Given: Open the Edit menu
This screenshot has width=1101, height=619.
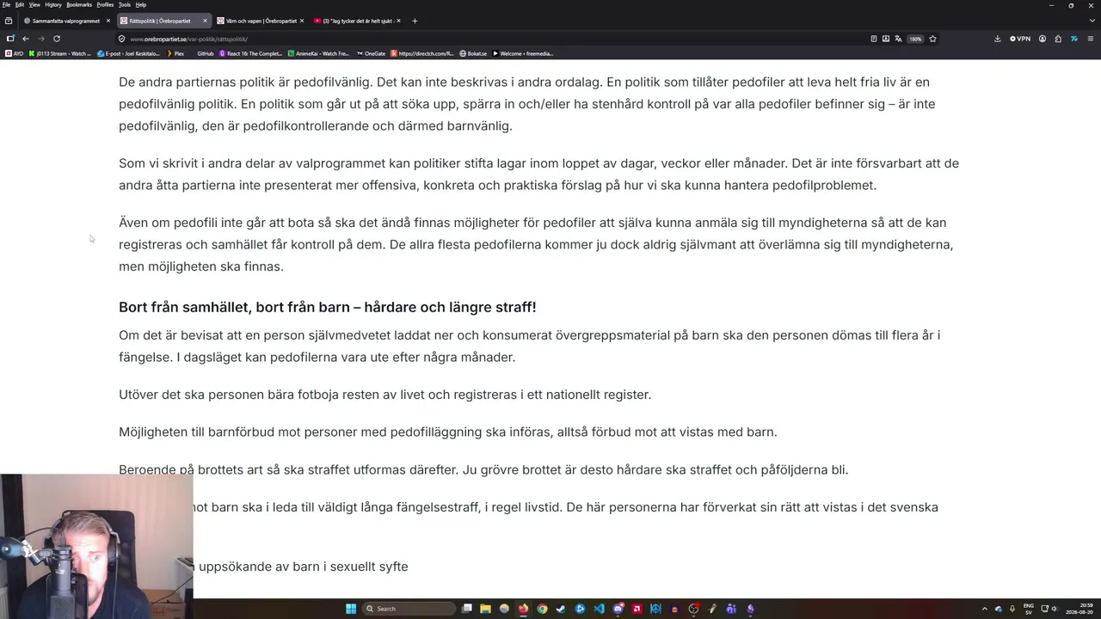Looking at the screenshot, I should (19, 4).
